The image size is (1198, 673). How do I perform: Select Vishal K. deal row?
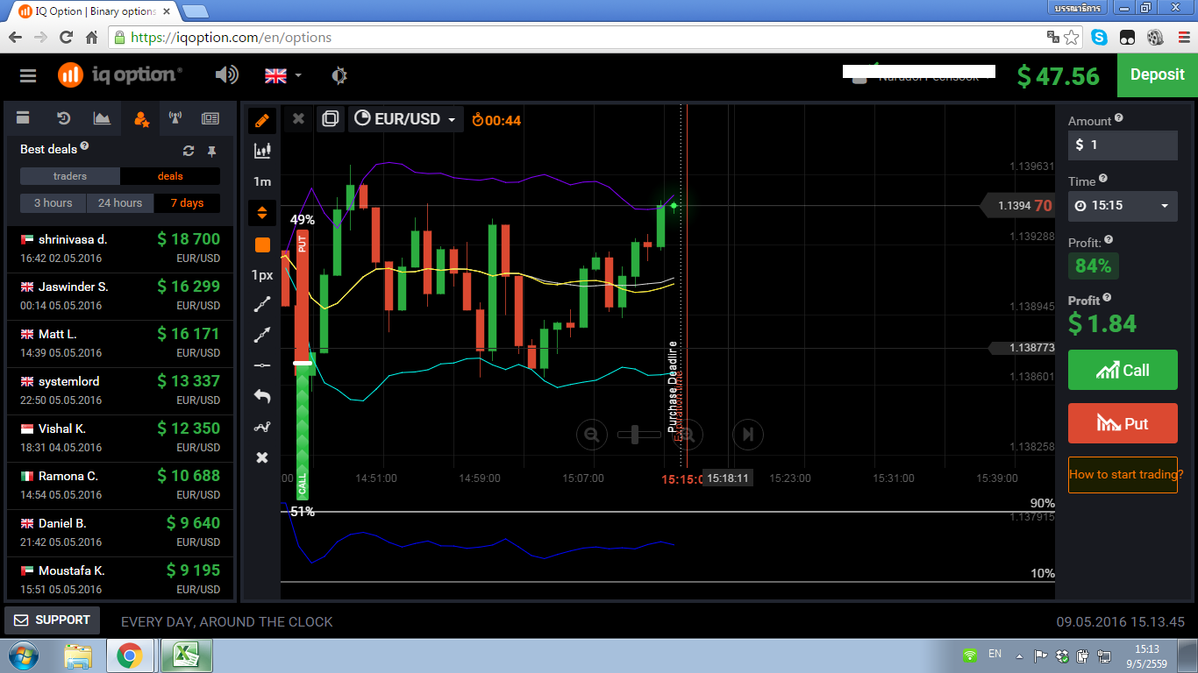[x=120, y=438]
